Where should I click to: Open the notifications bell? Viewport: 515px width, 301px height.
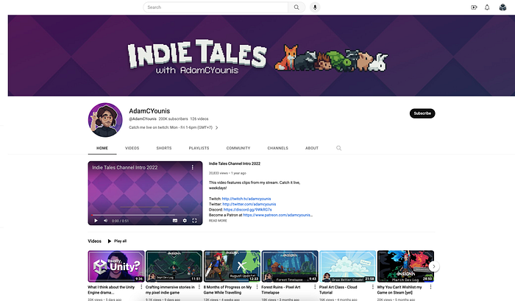tap(487, 7)
